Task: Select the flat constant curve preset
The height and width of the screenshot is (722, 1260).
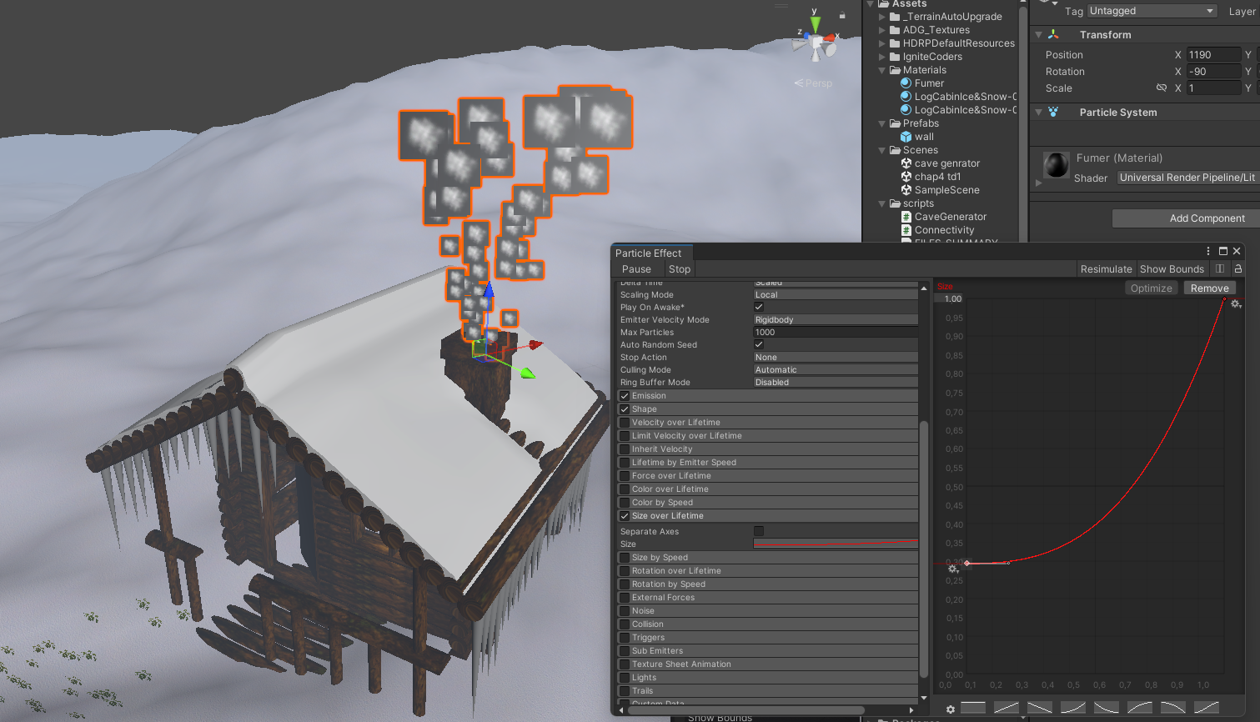Action: click(973, 707)
